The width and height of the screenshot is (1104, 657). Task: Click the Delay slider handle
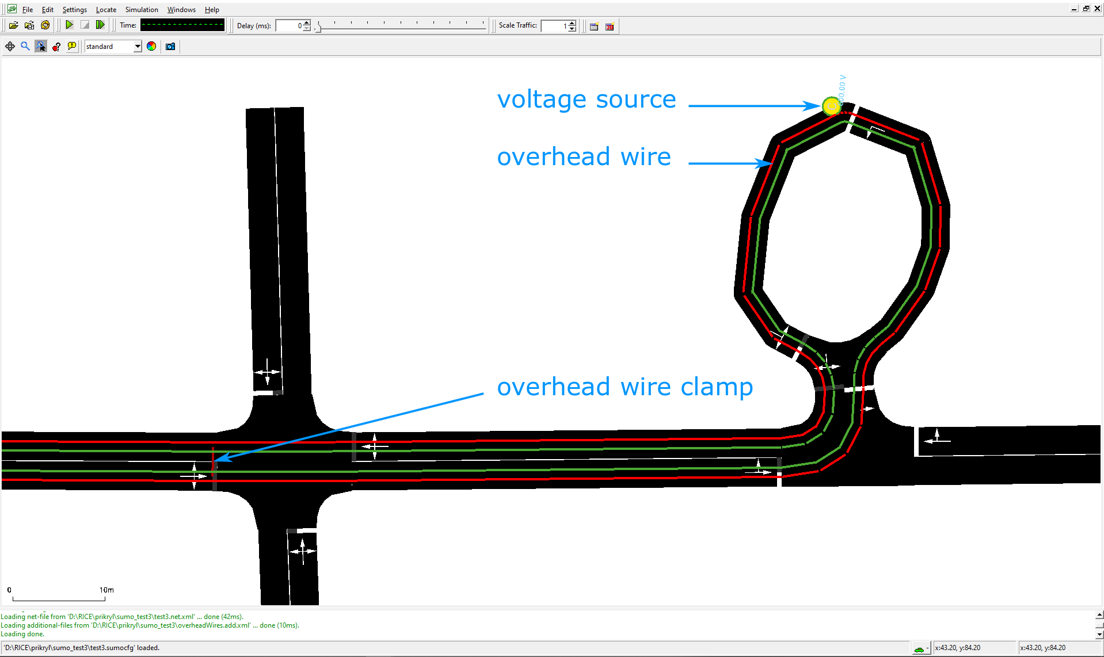[318, 28]
